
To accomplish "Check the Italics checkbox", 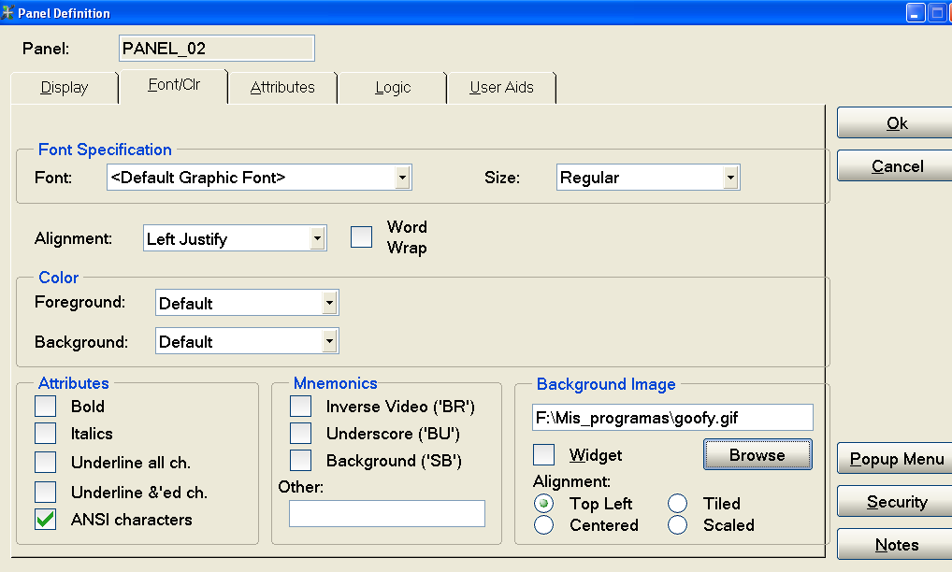I will coord(46,434).
